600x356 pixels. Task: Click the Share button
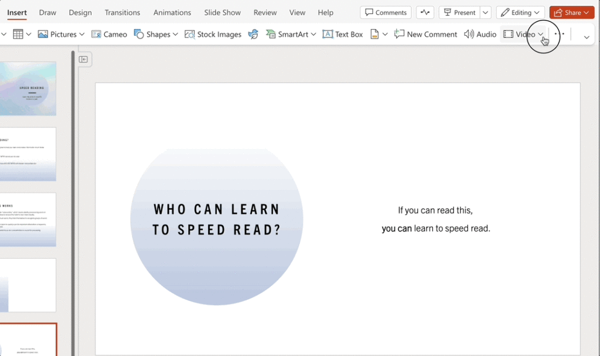(572, 12)
